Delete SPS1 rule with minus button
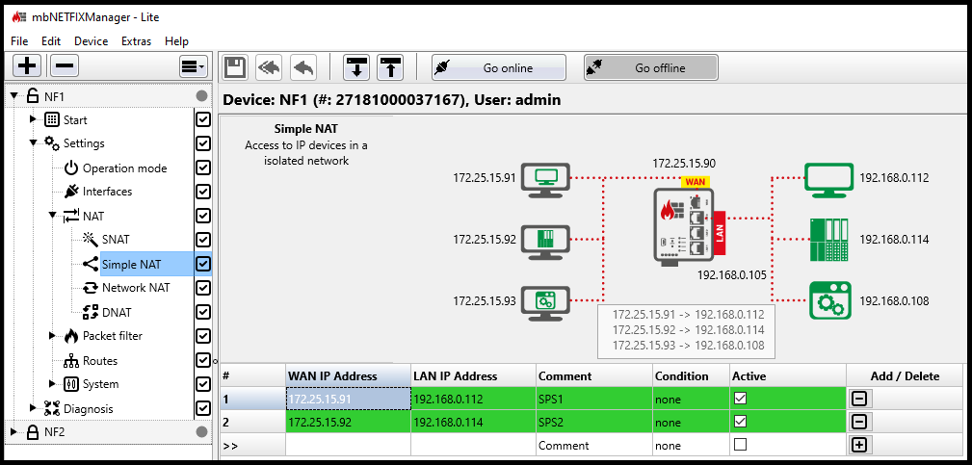The width and height of the screenshot is (972, 465). [859, 399]
